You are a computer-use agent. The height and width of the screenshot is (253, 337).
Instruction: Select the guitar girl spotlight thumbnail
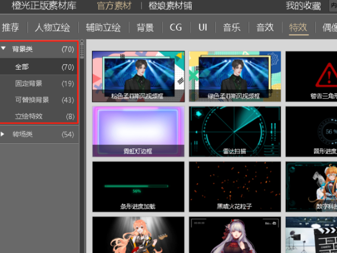tap(138, 235)
